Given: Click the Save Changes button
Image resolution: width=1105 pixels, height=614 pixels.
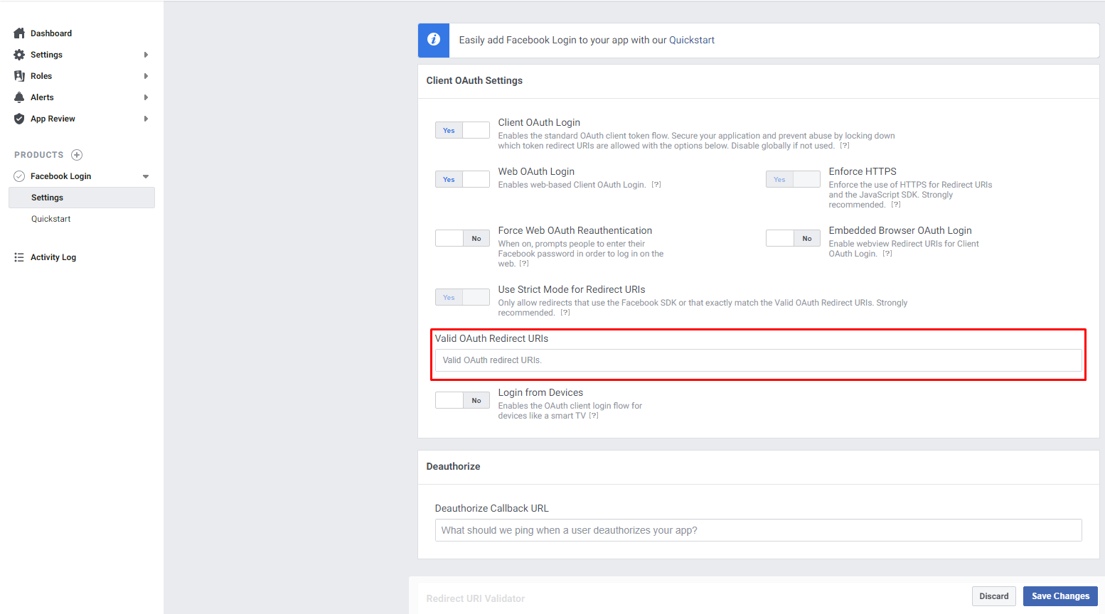Looking at the screenshot, I should coord(1060,596).
